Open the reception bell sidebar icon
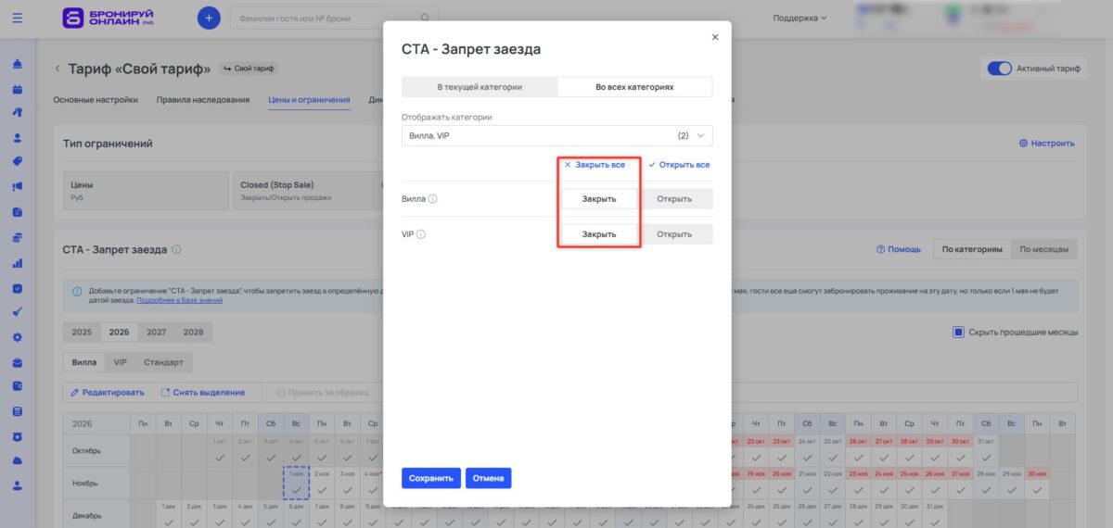 18,65
